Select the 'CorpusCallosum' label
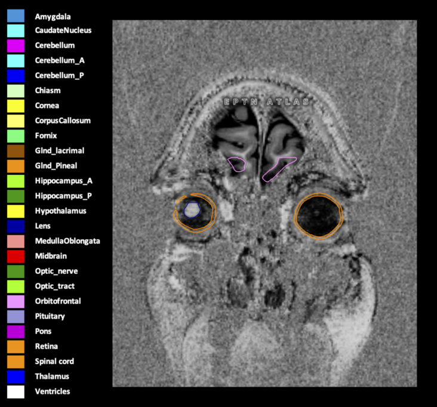The height and width of the screenshot is (407, 437). (x=63, y=121)
